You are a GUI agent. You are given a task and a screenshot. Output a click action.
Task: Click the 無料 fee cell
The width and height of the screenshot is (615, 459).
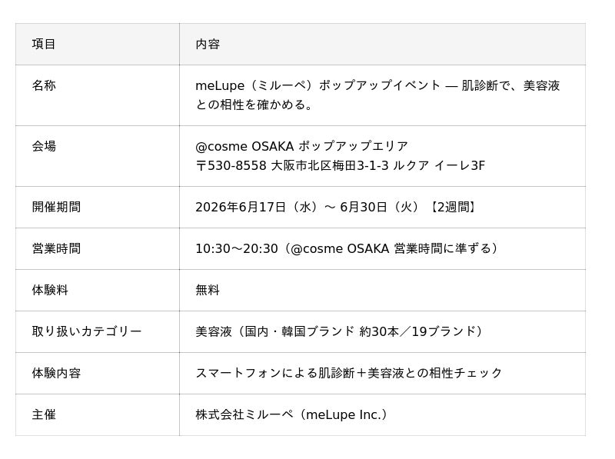(x=208, y=290)
